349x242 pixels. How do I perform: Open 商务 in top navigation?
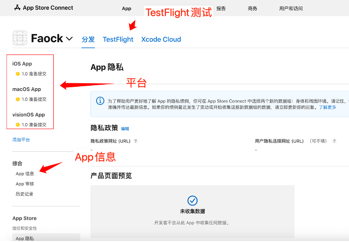(x=252, y=9)
